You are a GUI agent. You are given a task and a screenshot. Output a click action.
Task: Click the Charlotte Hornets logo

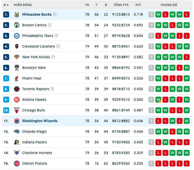[x=17, y=153]
